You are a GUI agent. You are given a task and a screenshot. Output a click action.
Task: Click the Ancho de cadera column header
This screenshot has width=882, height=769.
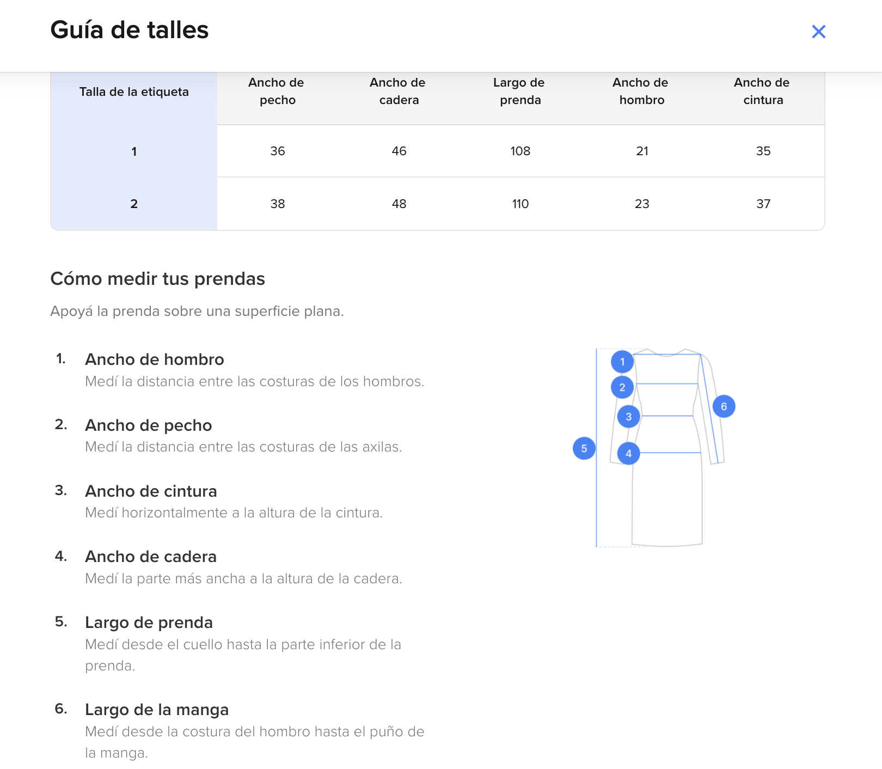(x=399, y=91)
